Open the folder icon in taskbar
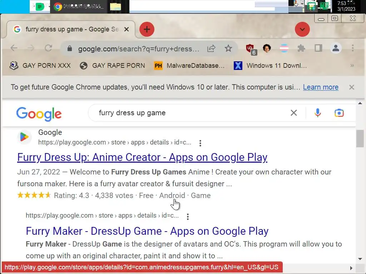This screenshot has height=274, width=366. point(115,6)
